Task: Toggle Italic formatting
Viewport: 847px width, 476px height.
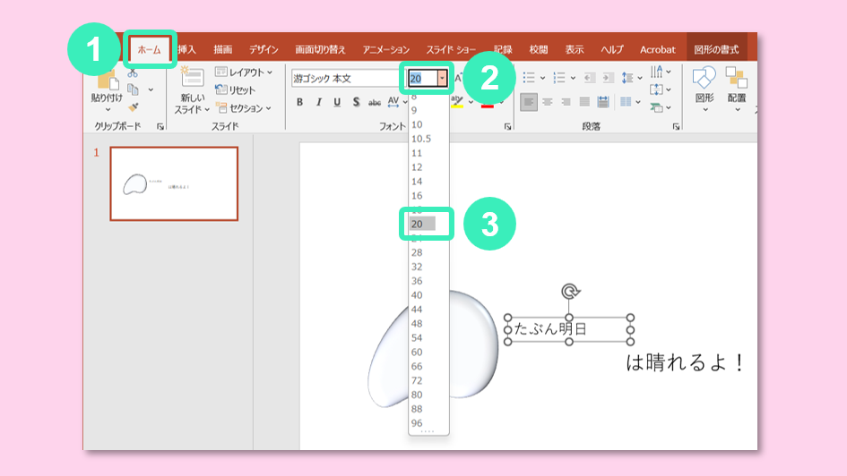Action: pos(318,102)
